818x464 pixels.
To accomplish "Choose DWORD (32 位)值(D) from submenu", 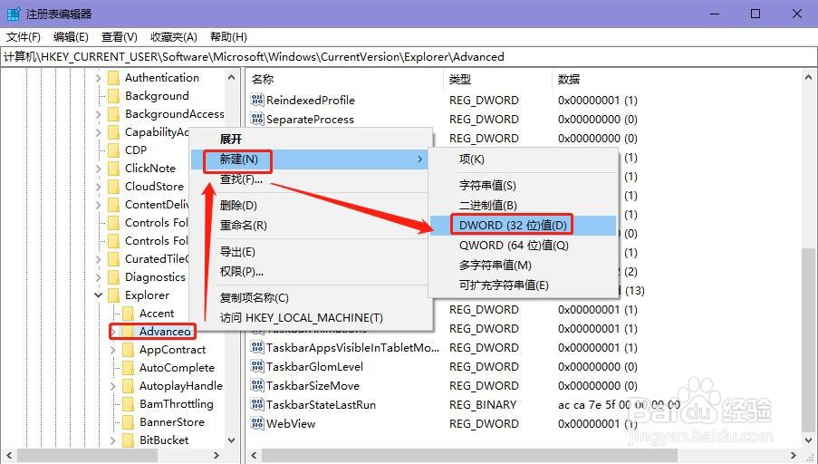I will point(524,225).
